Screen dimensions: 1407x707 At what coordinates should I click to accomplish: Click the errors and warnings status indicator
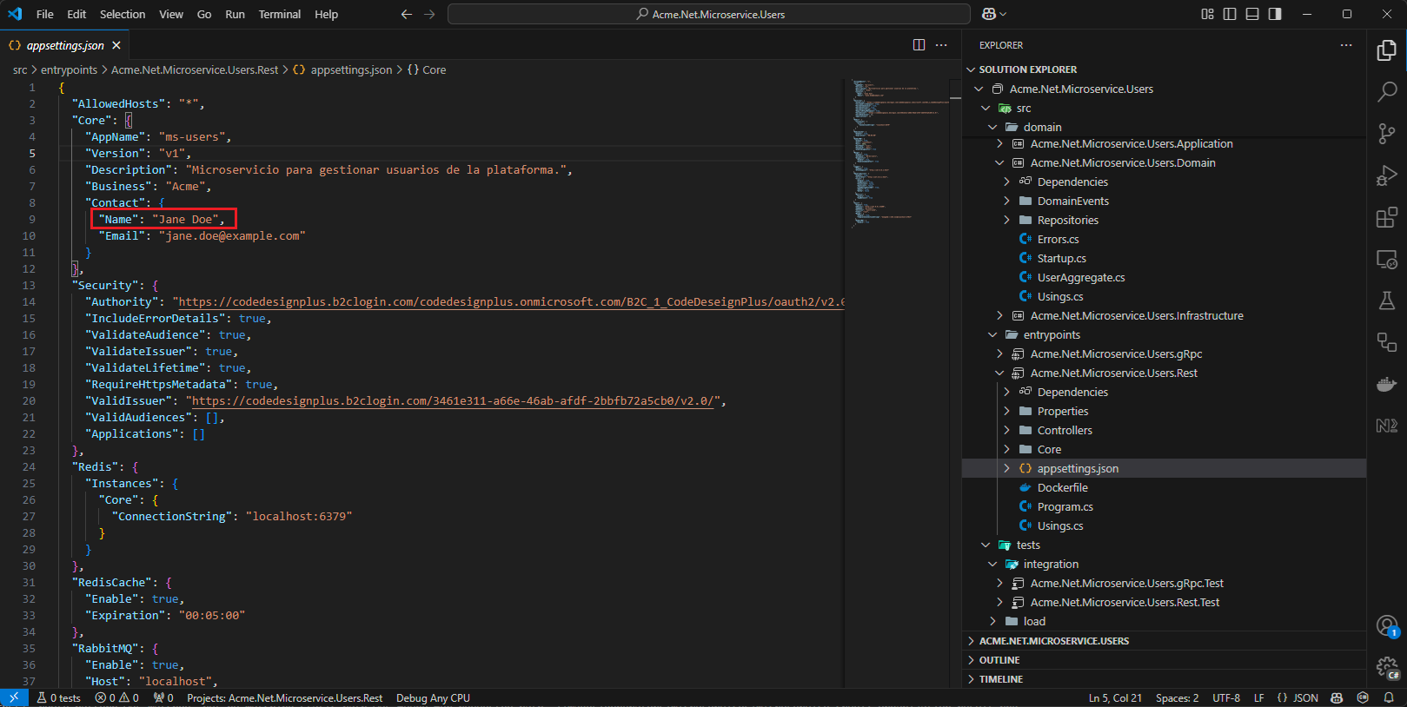click(116, 697)
